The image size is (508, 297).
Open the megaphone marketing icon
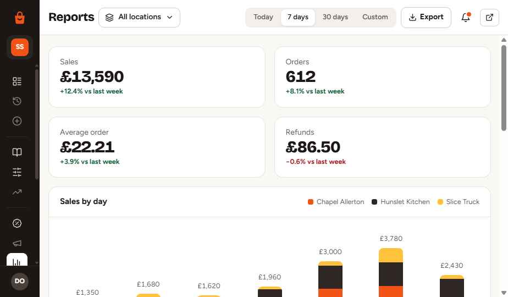(17, 243)
